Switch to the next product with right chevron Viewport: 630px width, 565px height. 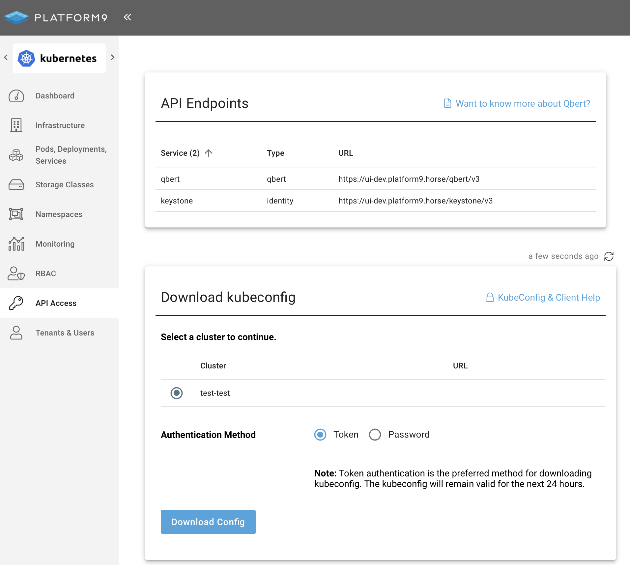click(x=113, y=57)
